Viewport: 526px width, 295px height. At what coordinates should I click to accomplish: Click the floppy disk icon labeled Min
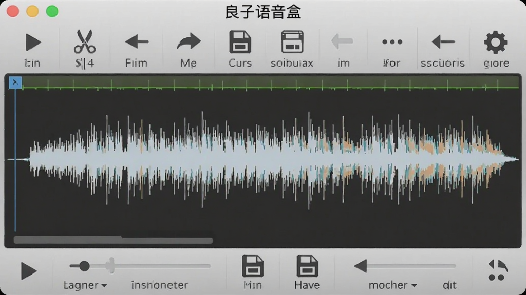point(253,266)
